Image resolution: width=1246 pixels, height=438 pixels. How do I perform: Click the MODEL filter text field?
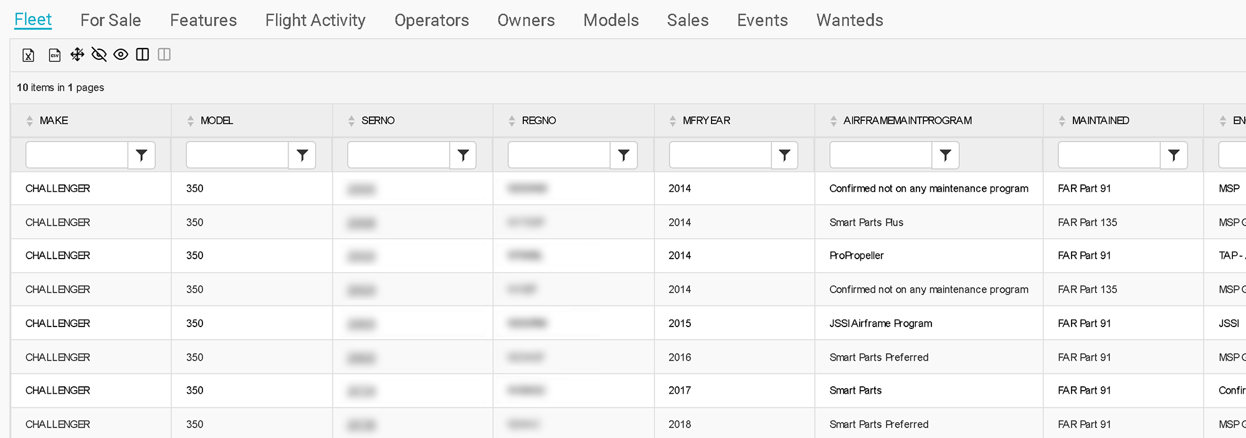[x=237, y=155]
